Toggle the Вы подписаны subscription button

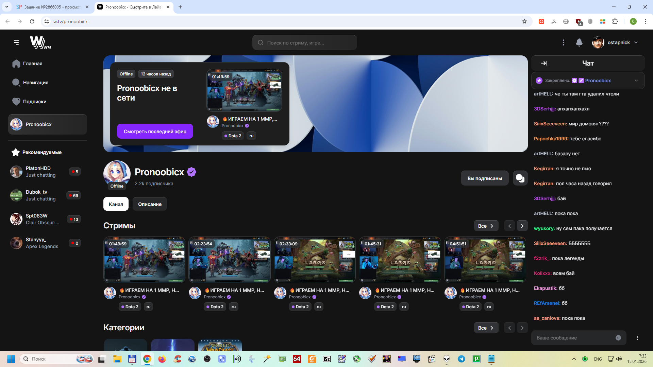tap(484, 178)
